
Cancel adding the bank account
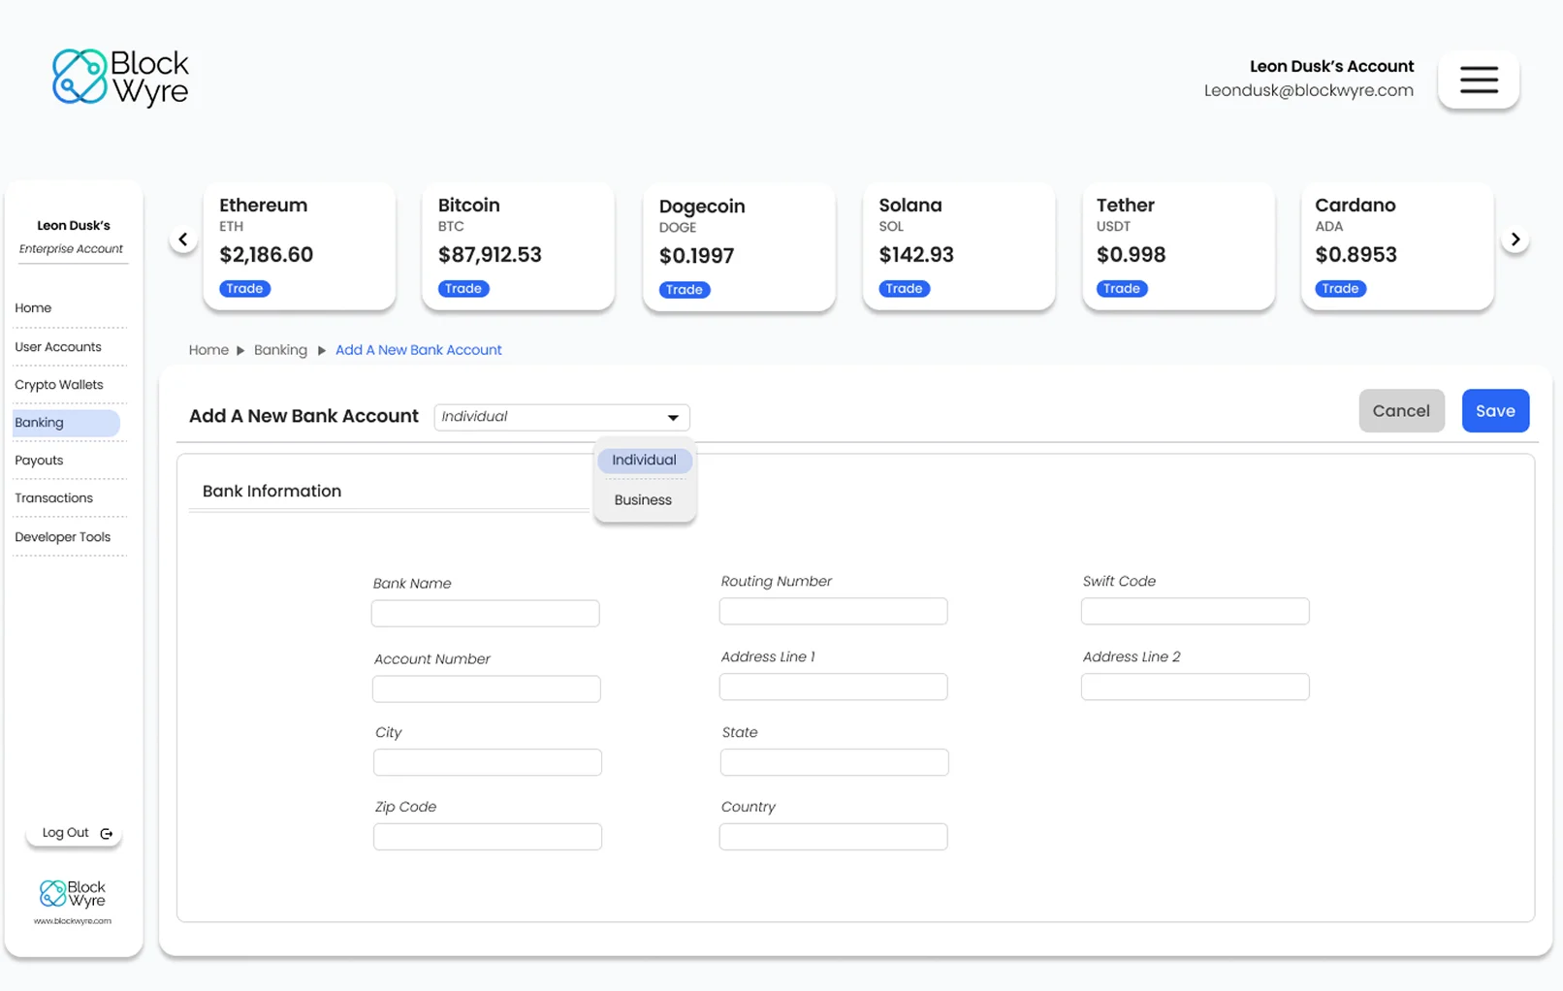coord(1400,411)
